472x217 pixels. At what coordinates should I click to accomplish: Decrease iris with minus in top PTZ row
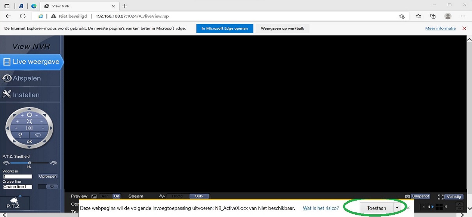37,115
